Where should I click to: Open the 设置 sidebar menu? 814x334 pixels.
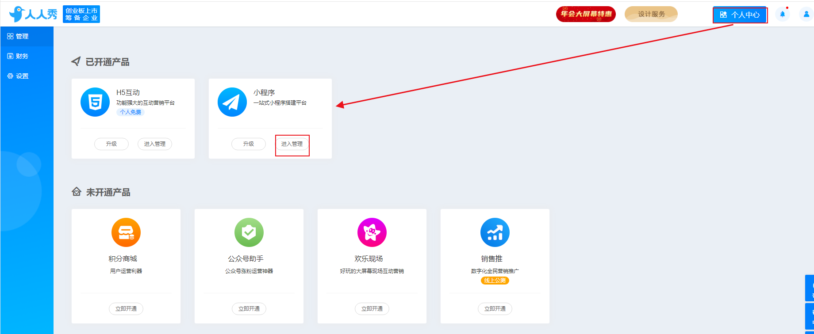tap(27, 76)
